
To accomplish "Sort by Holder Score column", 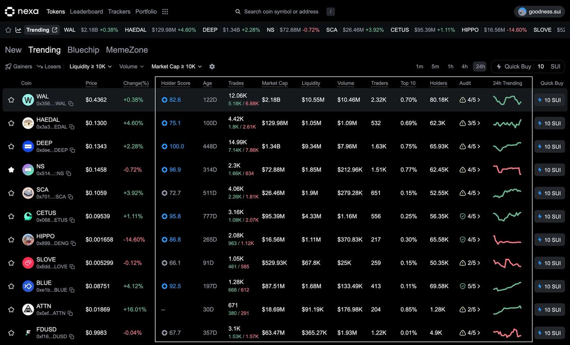I will [176, 83].
